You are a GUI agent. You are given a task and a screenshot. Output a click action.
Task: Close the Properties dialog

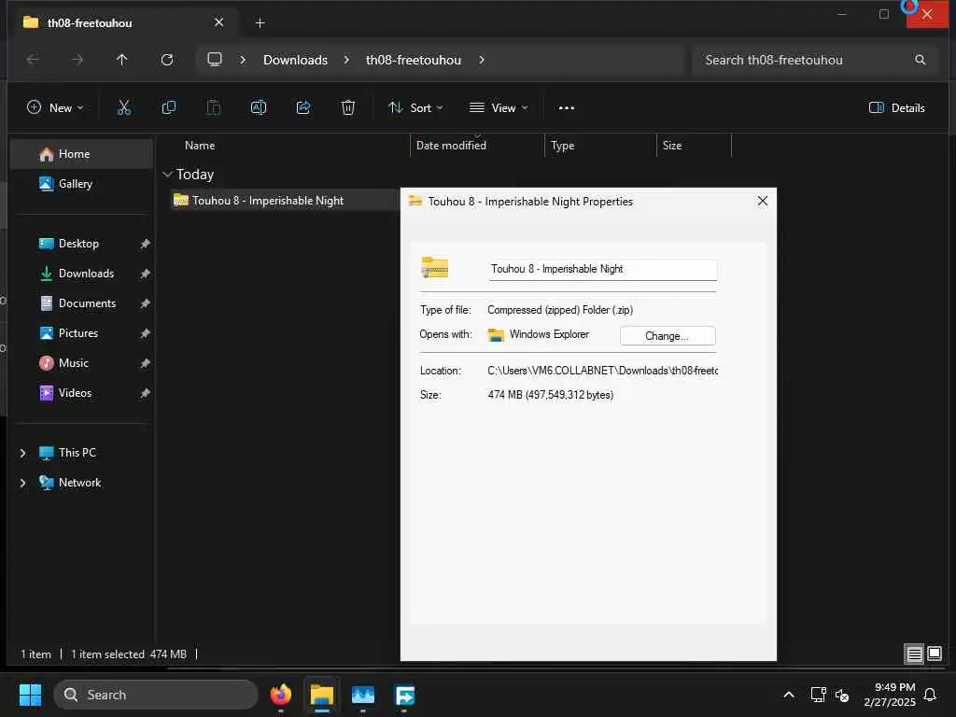[762, 202]
